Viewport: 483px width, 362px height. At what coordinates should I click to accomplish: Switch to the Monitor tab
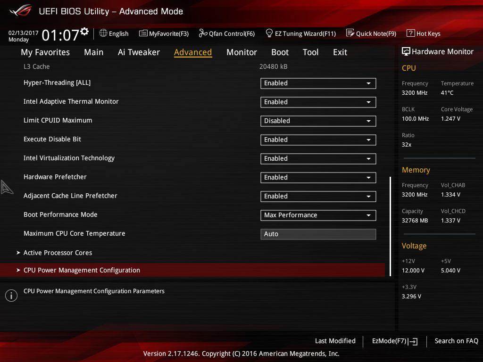[x=241, y=52]
